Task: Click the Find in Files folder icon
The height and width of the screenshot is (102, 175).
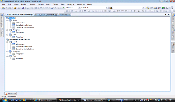Action: 111,8
